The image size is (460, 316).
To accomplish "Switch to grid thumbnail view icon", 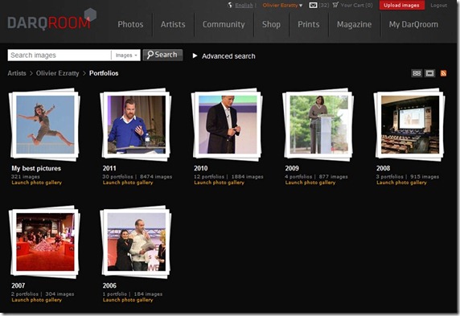I will click(x=417, y=73).
